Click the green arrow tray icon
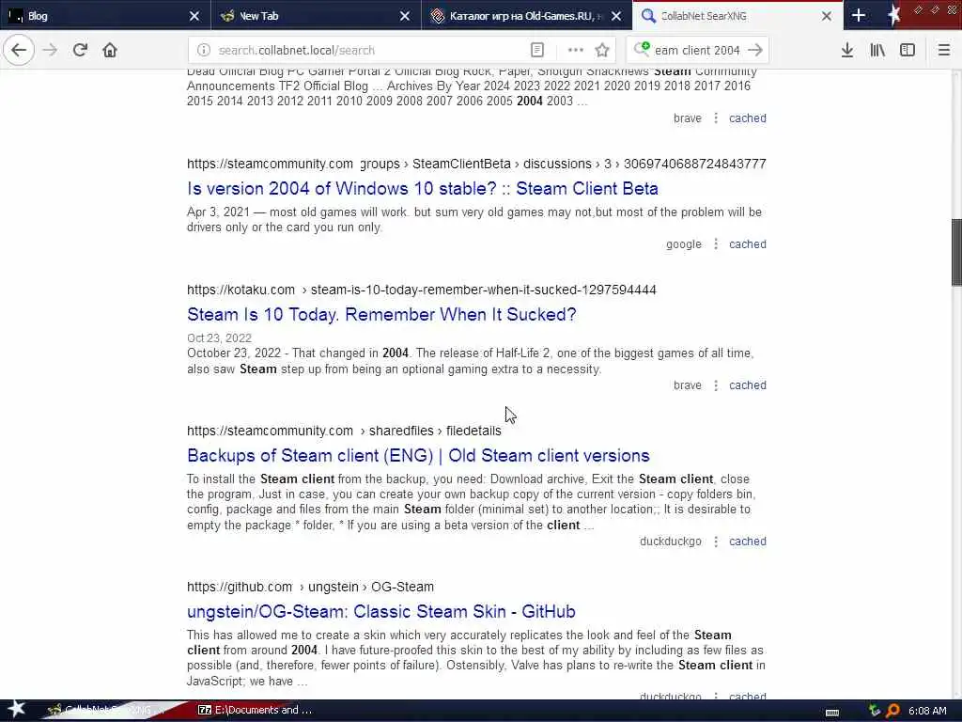The height and width of the screenshot is (722, 962). click(875, 711)
